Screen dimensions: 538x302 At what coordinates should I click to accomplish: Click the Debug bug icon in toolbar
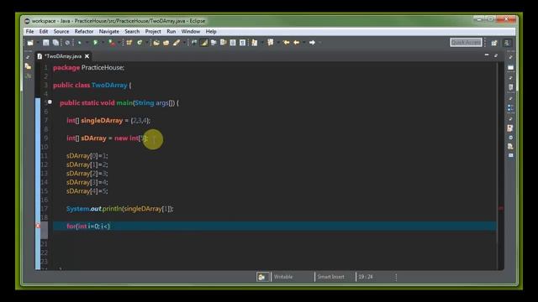(80, 43)
